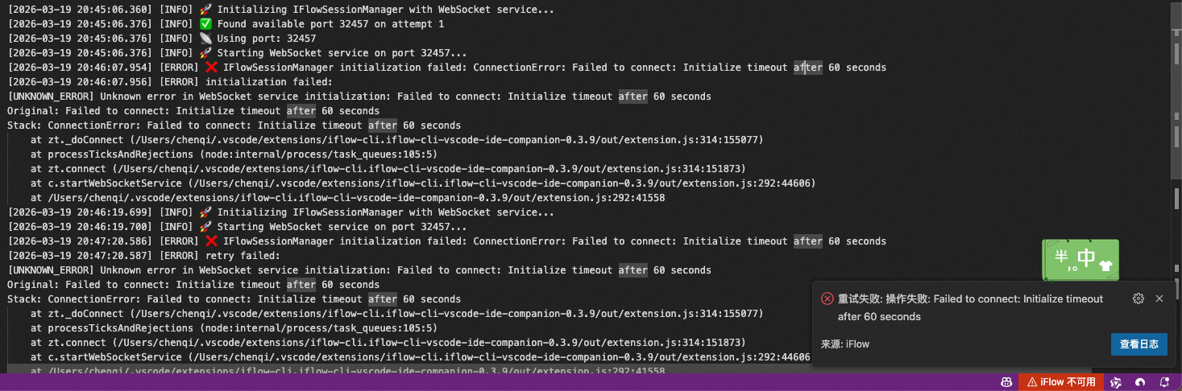The height and width of the screenshot is (391, 1182).
Task: Toggle the punctuation mode in IME widget
Action: 1073,267
